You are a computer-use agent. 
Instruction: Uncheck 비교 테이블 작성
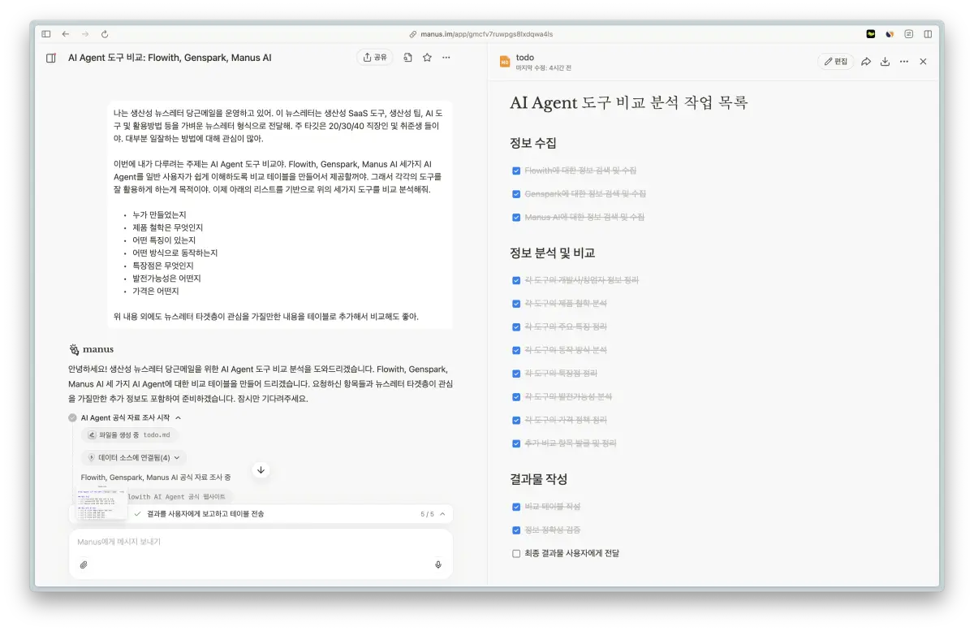tap(516, 507)
